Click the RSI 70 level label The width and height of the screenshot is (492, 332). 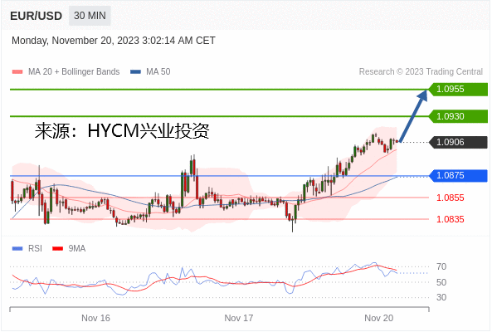click(441, 266)
